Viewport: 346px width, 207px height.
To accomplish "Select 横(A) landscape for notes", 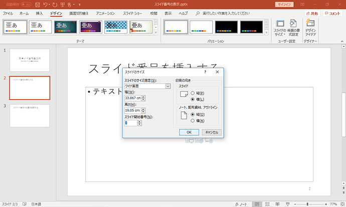I will [198, 121].
